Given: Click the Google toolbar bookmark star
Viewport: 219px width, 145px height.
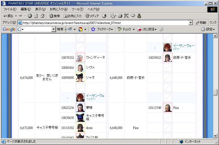Looking at the screenshot, I should click(x=93, y=29).
